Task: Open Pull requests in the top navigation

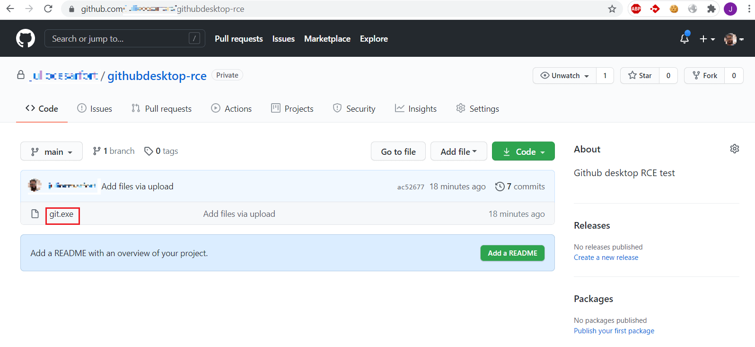Action: 239,39
